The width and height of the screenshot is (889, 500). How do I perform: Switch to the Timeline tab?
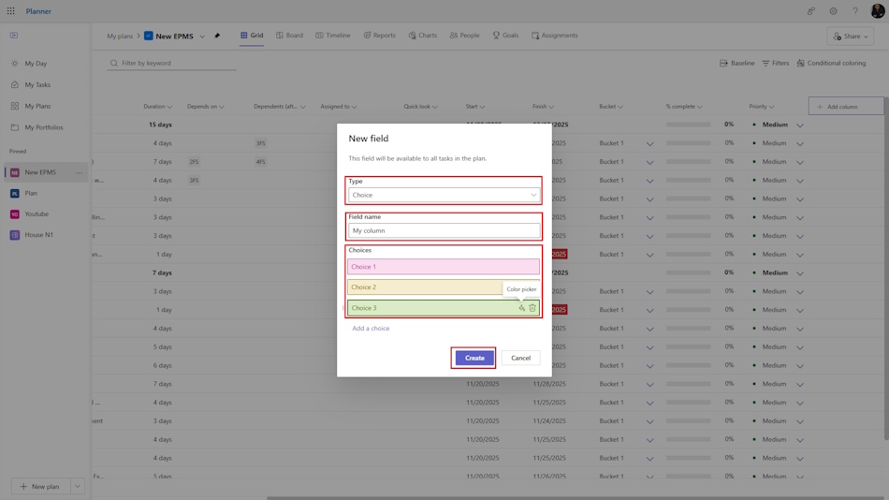[333, 36]
